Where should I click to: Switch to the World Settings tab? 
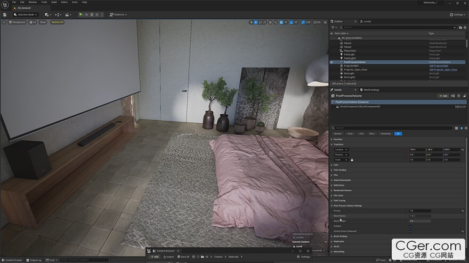369,90
